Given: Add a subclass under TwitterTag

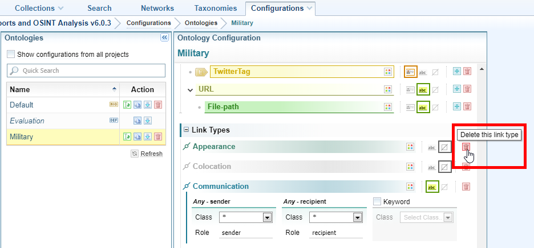Looking at the screenshot, I should pos(456,72).
